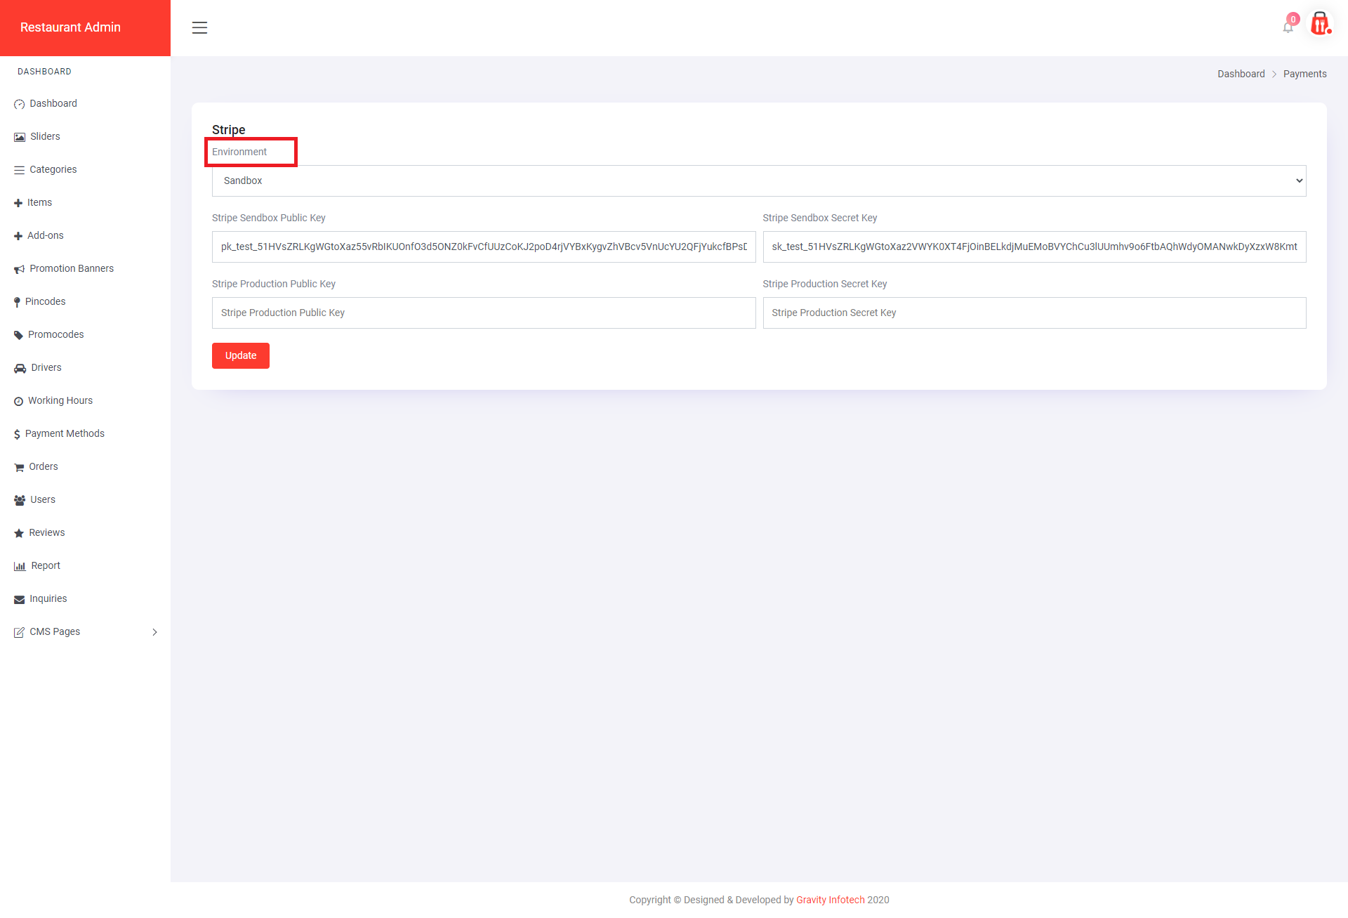Click the Working Hours clock icon

(x=19, y=401)
